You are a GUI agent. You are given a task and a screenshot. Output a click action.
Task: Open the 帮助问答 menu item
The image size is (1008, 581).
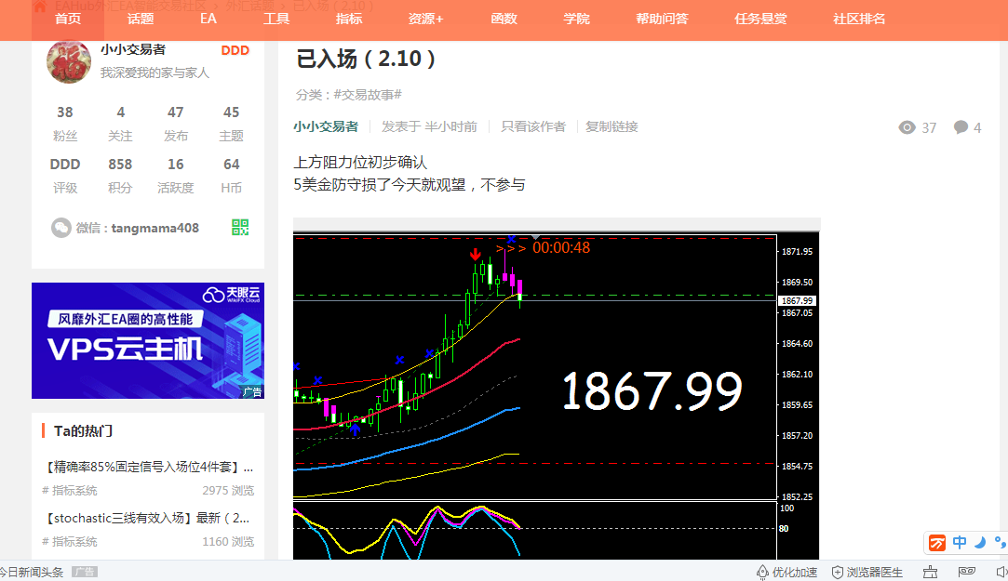point(662,19)
